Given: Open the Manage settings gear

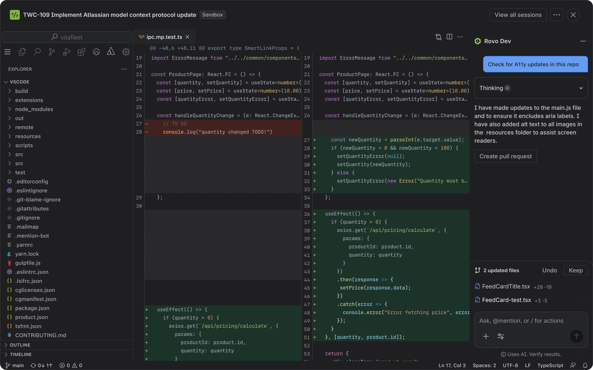Looking at the screenshot, I should [126, 52].
